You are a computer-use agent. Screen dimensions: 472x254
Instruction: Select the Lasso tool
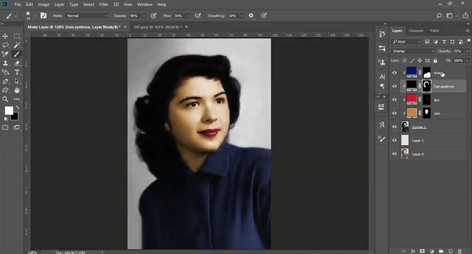click(x=5, y=45)
